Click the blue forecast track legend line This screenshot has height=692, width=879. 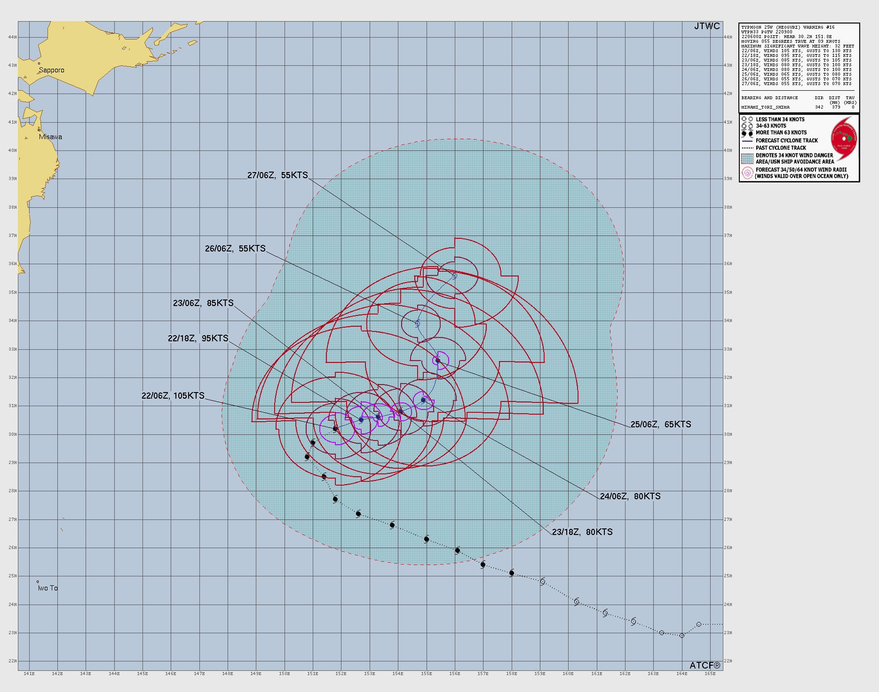pyautogui.click(x=747, y=141)
